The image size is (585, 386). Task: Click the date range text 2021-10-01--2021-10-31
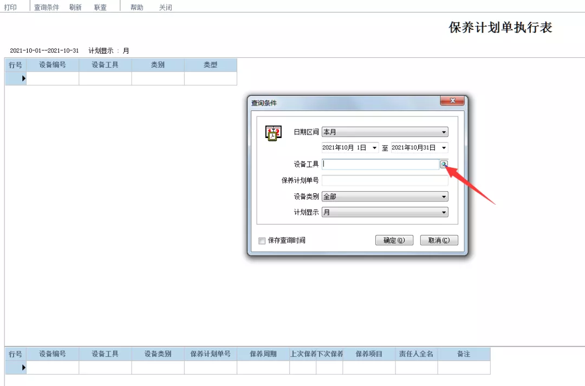click(44, 50)
